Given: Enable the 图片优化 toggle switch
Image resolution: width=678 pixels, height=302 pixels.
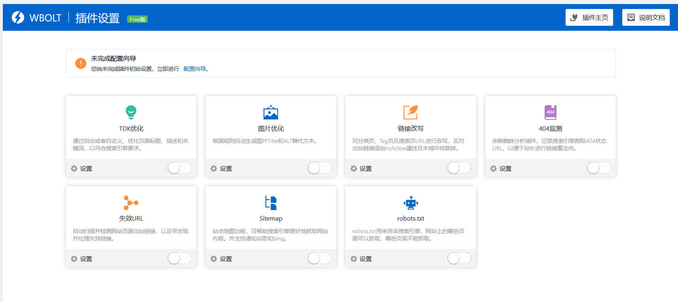Looking at the screenshot, I should [x=320, y=168].
